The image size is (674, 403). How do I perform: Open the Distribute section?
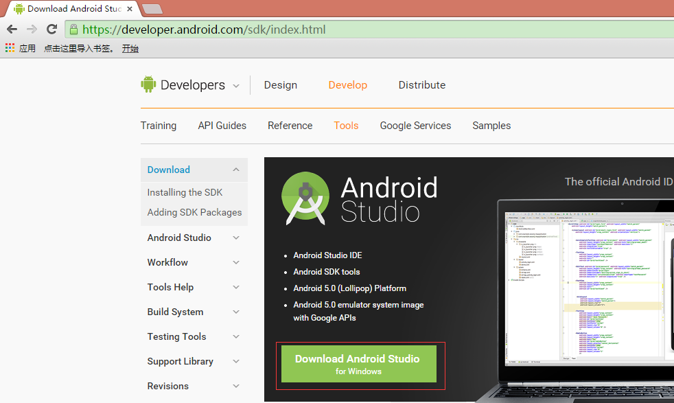(421, 85)
